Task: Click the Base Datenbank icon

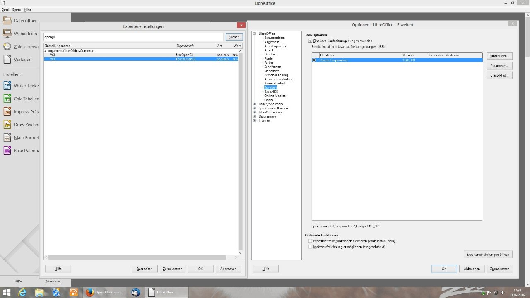Action: point(7,151)
